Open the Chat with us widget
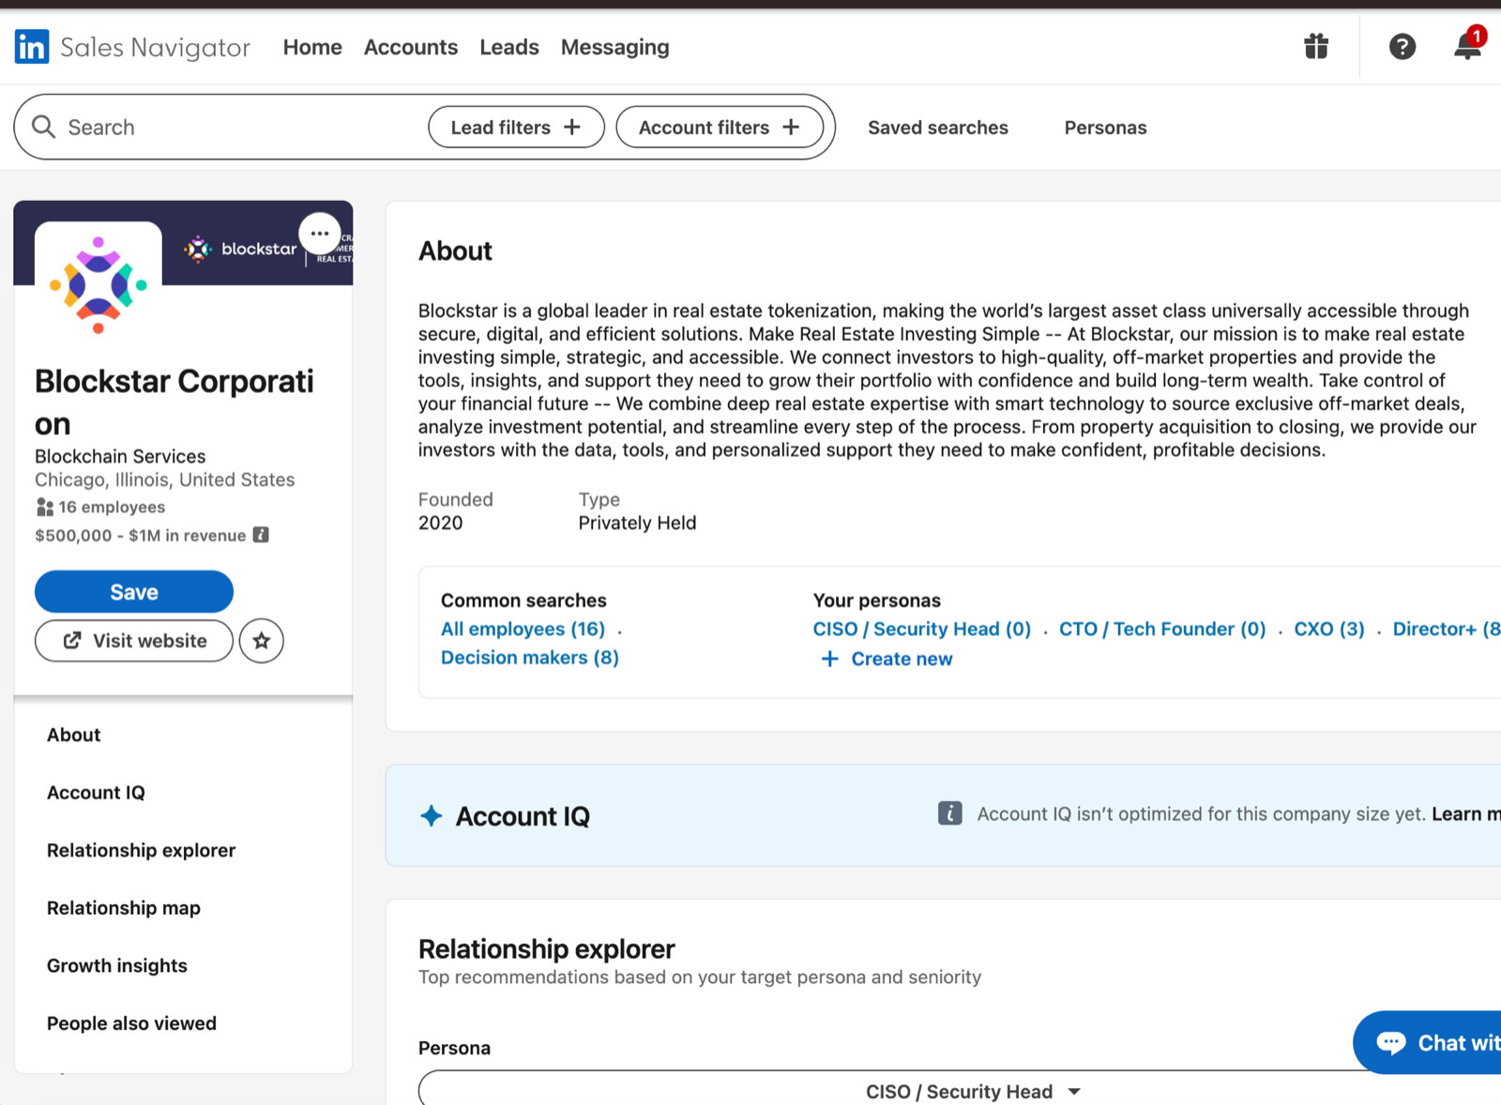This screenshot has height=1105, width=1501. 1428,1042
